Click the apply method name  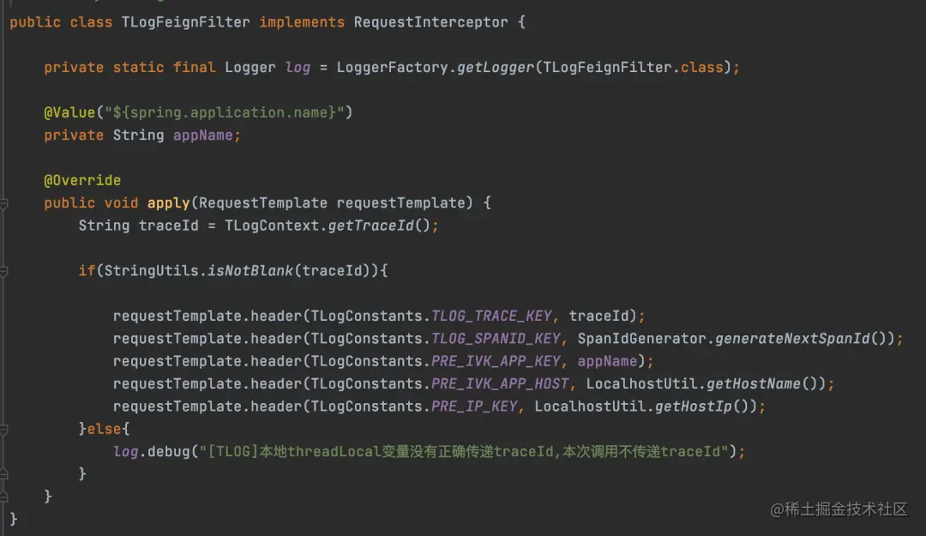[168, 203]
